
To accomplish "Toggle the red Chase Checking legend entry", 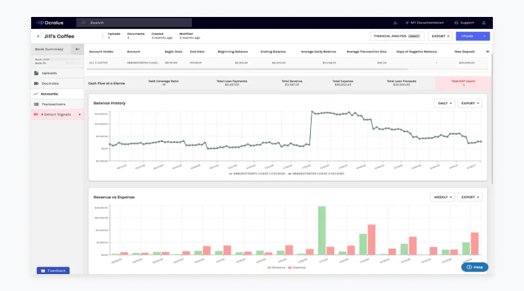I will 257,174.
